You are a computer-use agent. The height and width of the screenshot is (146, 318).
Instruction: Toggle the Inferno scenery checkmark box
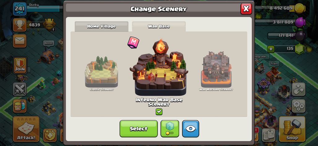click(159, 112)
